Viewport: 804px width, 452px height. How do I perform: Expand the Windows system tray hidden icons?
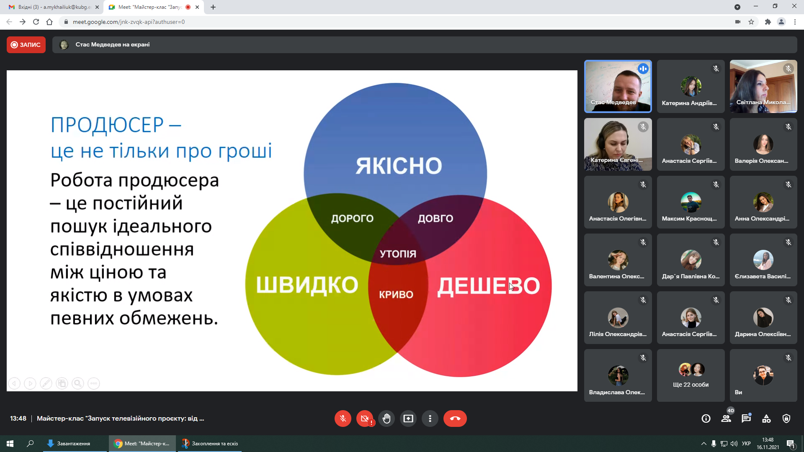pyautogui.click(x=703, y=444)
